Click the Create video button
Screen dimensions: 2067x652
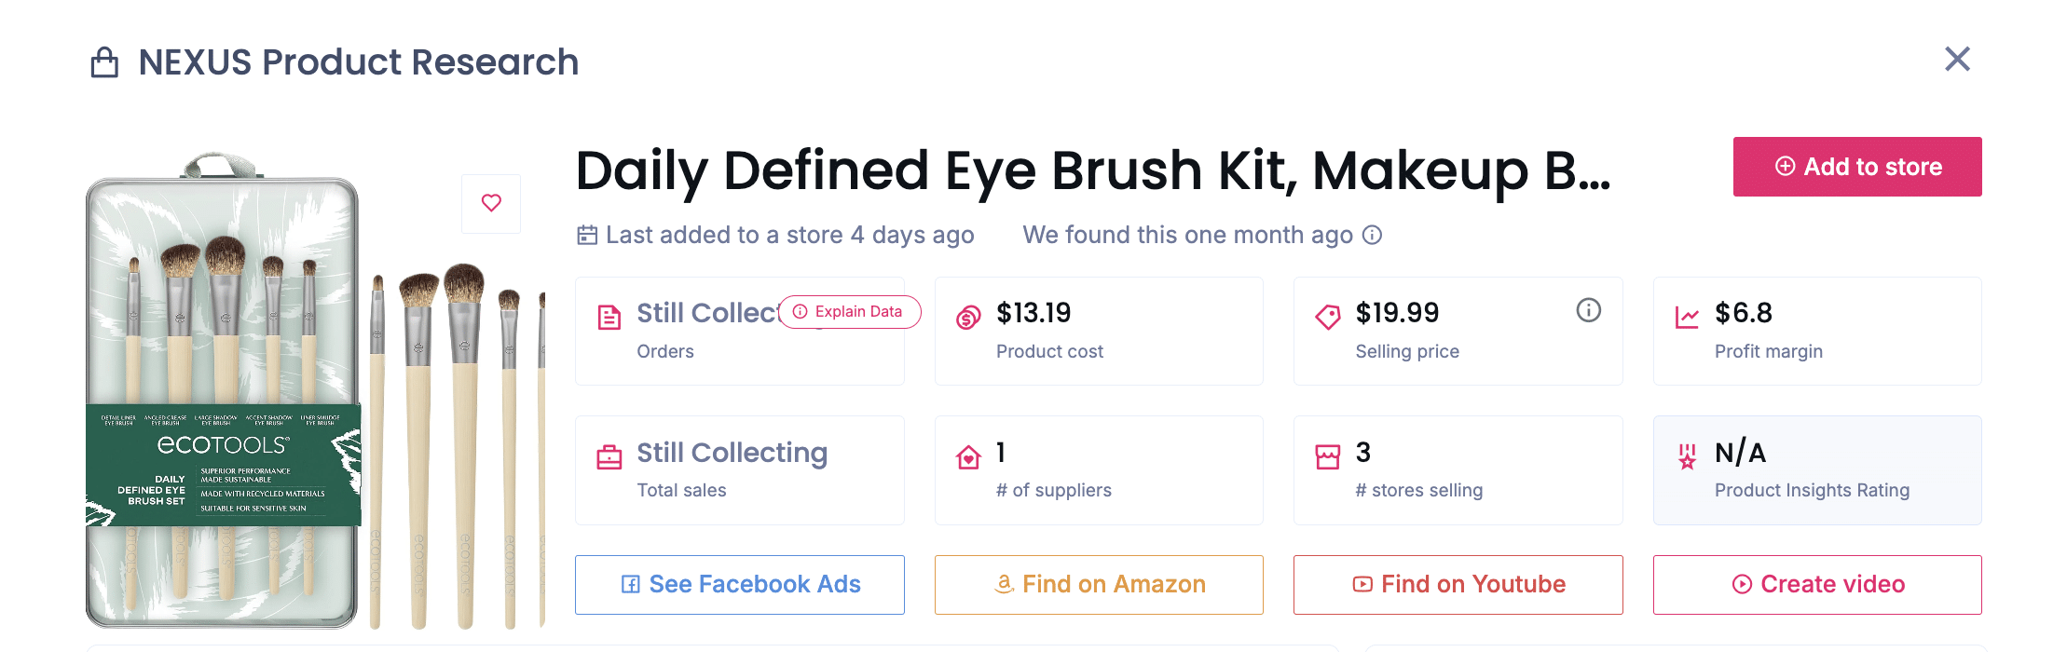pos(1817,584)
